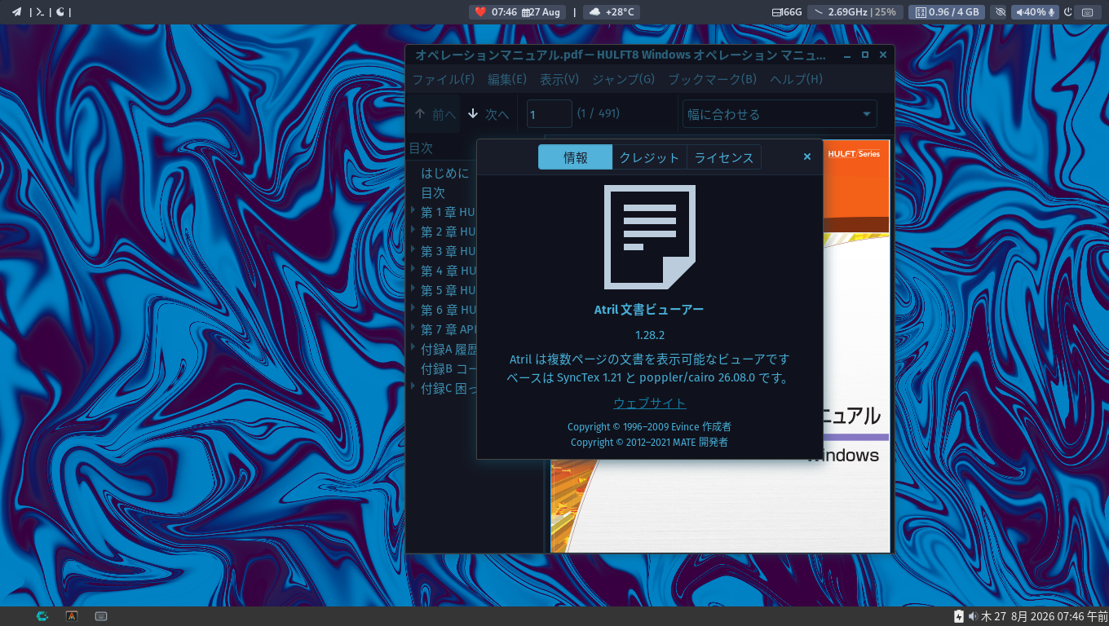The height and width of the screenshot is (626, 1109).
Task: Open the 表示(V) menu
Action: 559,79
